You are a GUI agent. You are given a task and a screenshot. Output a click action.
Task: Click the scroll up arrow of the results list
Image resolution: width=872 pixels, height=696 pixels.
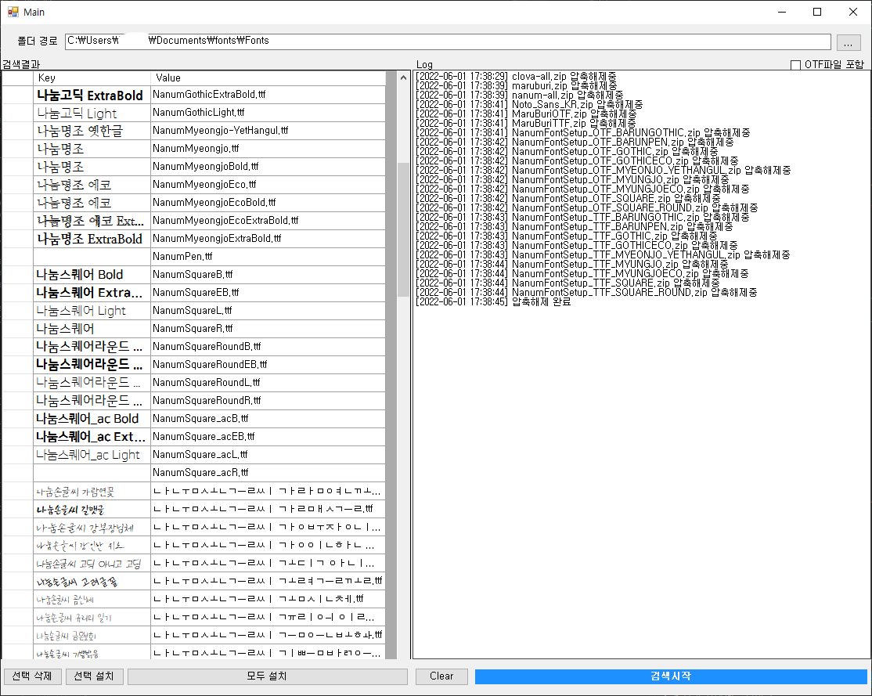pos(403,78)
